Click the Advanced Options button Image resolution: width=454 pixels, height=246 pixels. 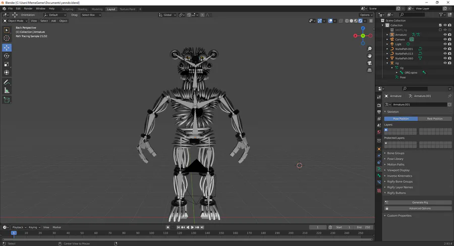418,208
